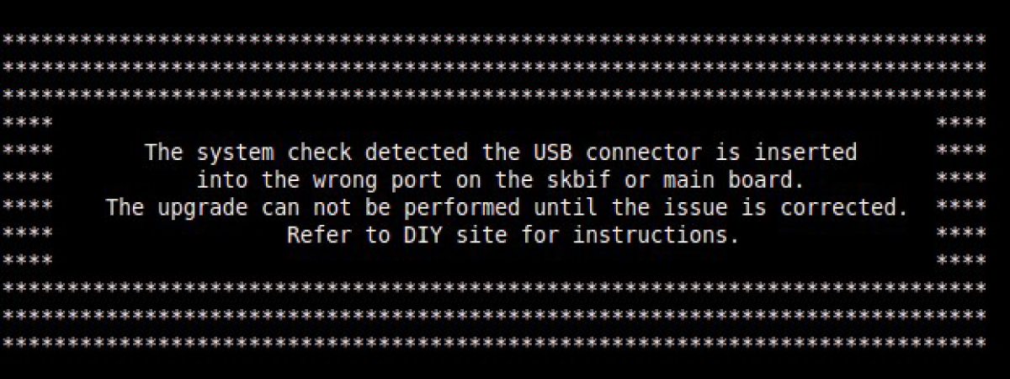Click the word "inserted" in the first line
Screen dimensions: 1010x379
click(x=805, y=152)
